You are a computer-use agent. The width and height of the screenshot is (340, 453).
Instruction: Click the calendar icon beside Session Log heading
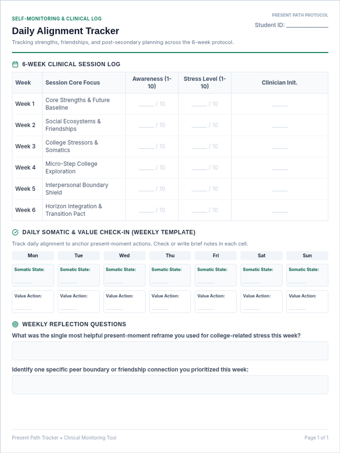coord(15,65)
